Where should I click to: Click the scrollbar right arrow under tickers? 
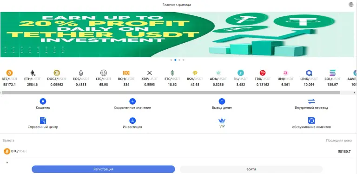point(355,93)
